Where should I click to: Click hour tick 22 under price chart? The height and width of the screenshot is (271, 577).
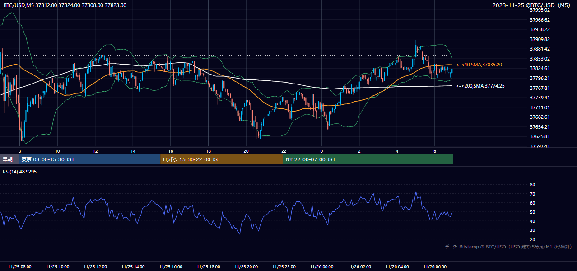coord(284,151)
